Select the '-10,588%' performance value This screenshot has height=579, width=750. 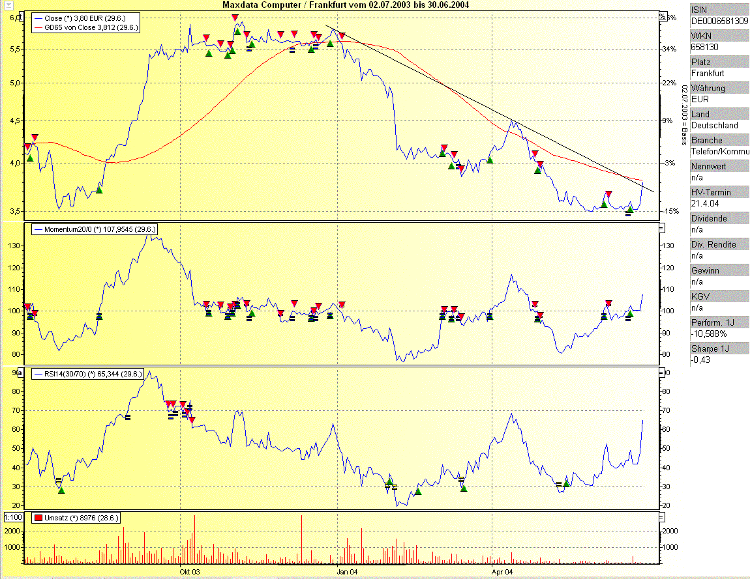click(x=709, y=334)
